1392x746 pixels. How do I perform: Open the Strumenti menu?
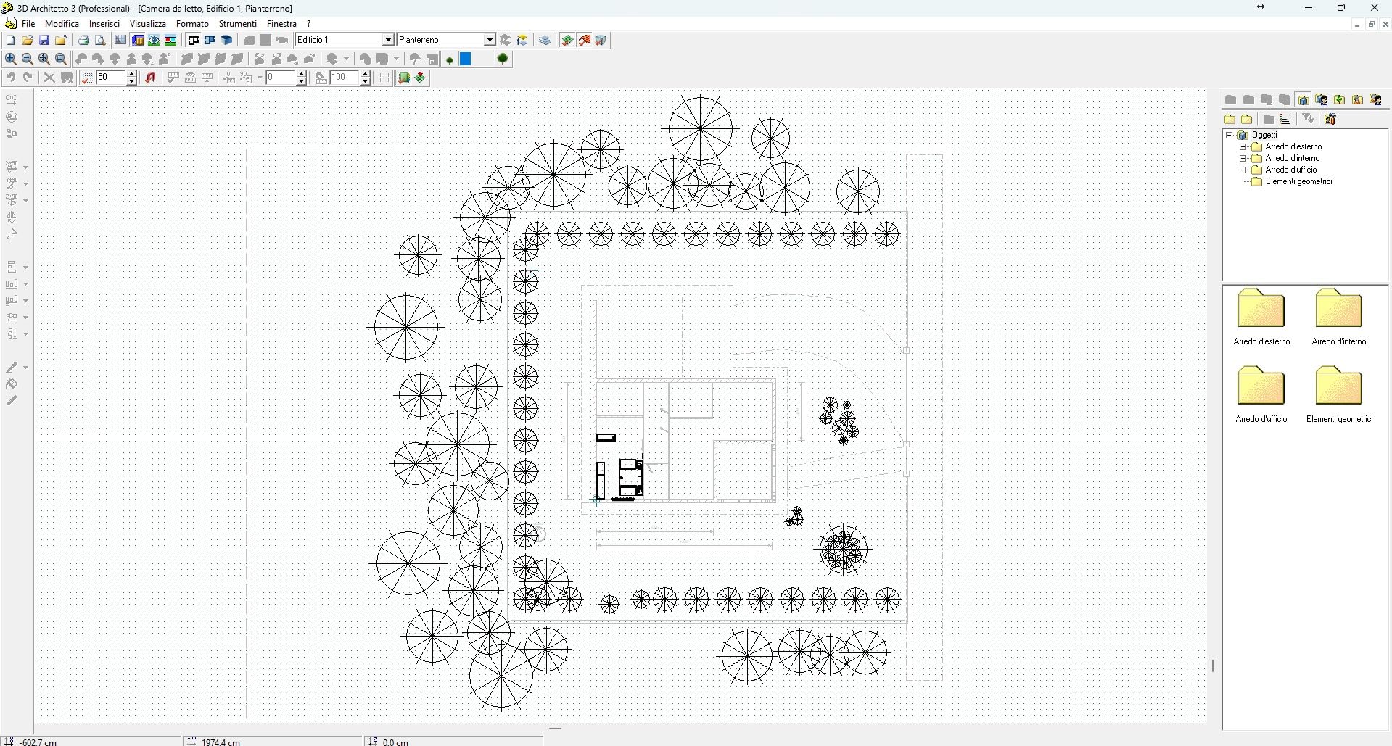(x=238, y=24)
